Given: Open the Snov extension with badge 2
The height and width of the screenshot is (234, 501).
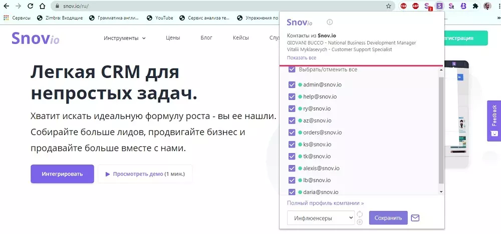Looking at the screenshot, I should [428, 6].
